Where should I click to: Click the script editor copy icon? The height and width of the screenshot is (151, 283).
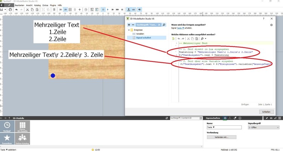tap(192, 38)
